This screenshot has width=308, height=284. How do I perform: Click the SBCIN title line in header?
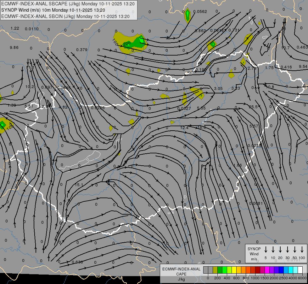pyautogui.click(x=65, y=16)
